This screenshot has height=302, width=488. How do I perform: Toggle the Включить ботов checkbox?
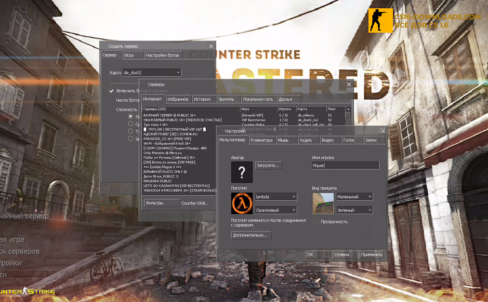[x=111, y=91]
